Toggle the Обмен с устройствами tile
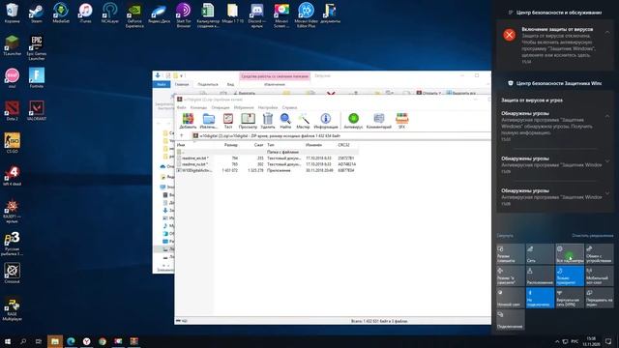619x348 pixels. click(x=600, y=253)
